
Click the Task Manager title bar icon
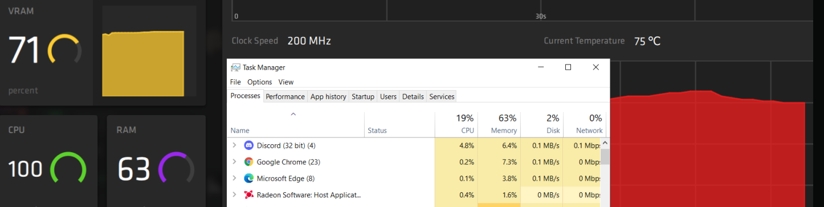pos(235,67)
